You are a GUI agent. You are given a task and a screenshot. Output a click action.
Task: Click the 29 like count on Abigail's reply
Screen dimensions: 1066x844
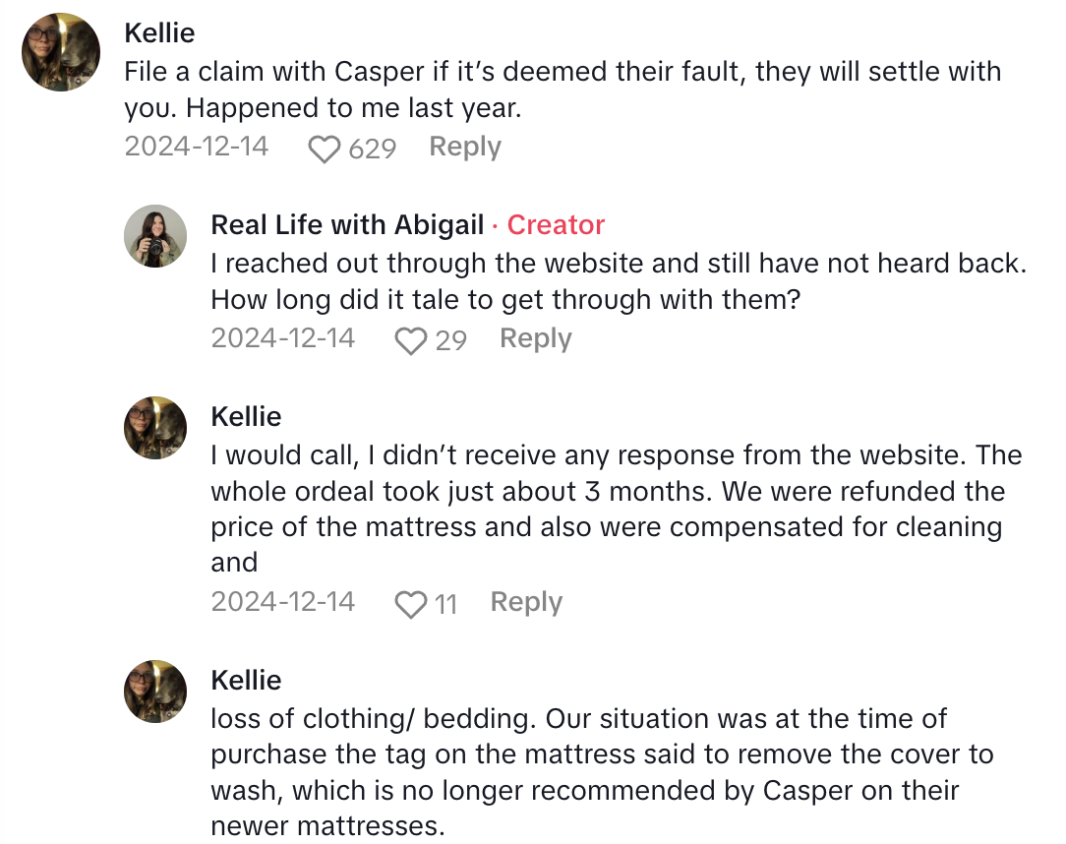(x=450, y=340)
